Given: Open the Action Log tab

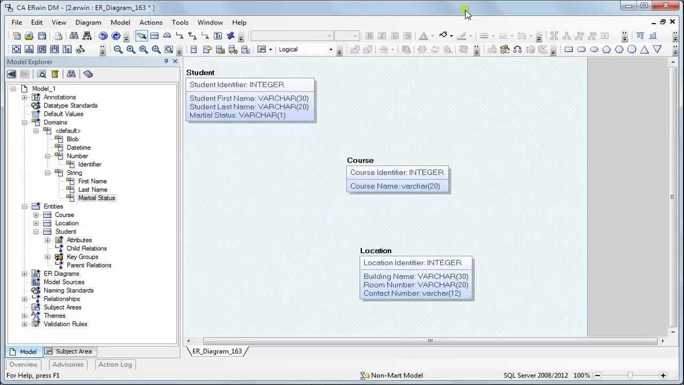Looking at the screenshot, I should (115, 364).
